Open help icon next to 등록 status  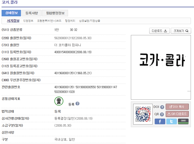[x=78, y=104]
